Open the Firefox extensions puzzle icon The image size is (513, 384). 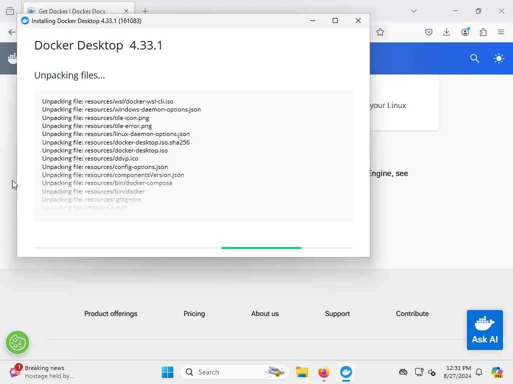(x=483, y=32)
